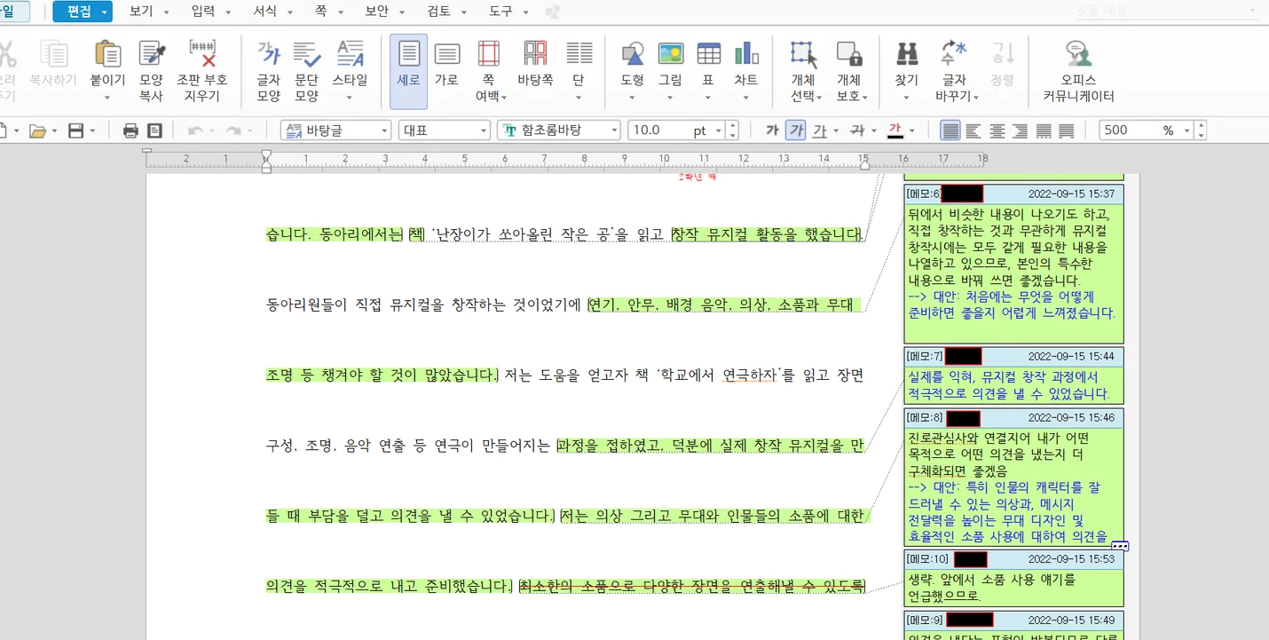Toggle bold 가 formatting button

pyautogui.click(x=772, y=130)
